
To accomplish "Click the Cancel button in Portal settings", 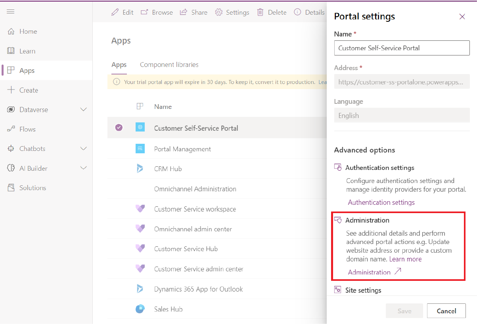I will point(446,311).
